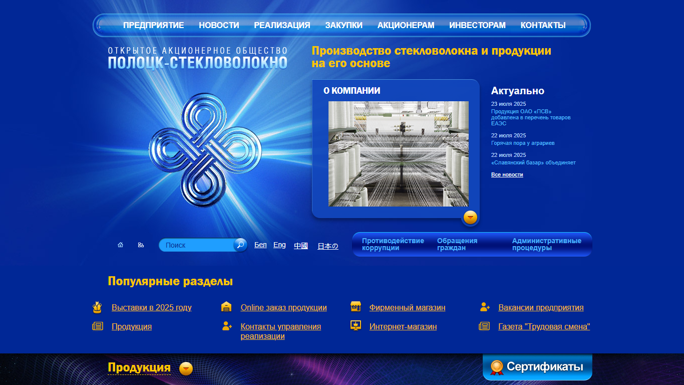
Task: Open Продукция link in popular sections
Action: point(132,326)
